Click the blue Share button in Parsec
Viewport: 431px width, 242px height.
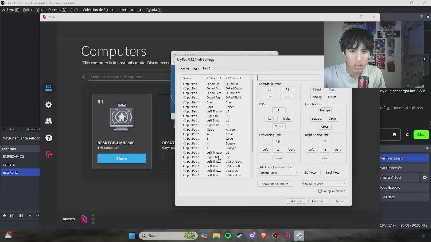coord(122,159)
